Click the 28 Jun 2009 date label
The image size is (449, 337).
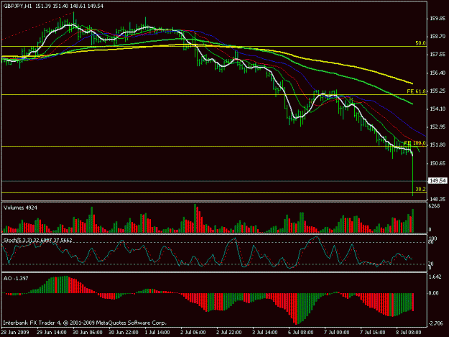[15, 332]
